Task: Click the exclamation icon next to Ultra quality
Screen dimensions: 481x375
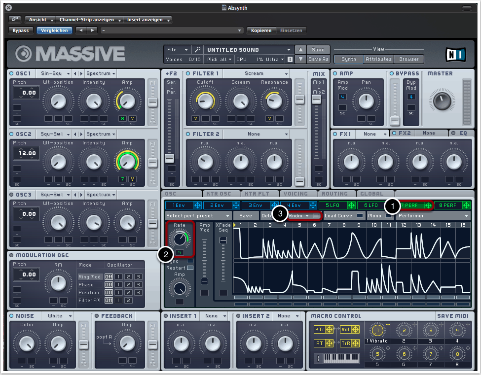Action: coord(290,59)
